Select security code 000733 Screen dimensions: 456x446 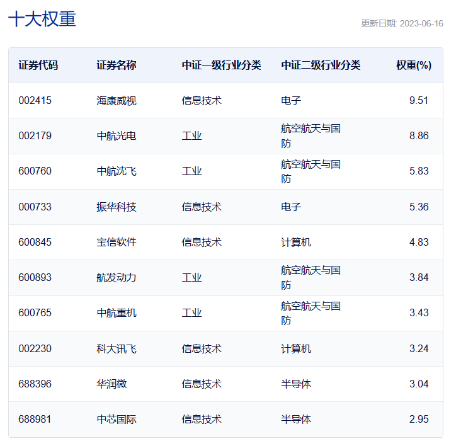[35, 207]
